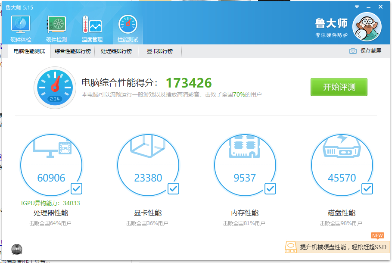Uncheck the 显卡性能 test checkbox
Image resolution: width=392 pixels, height=263 pixels.
pyautogui.click(x=173, y=189)
